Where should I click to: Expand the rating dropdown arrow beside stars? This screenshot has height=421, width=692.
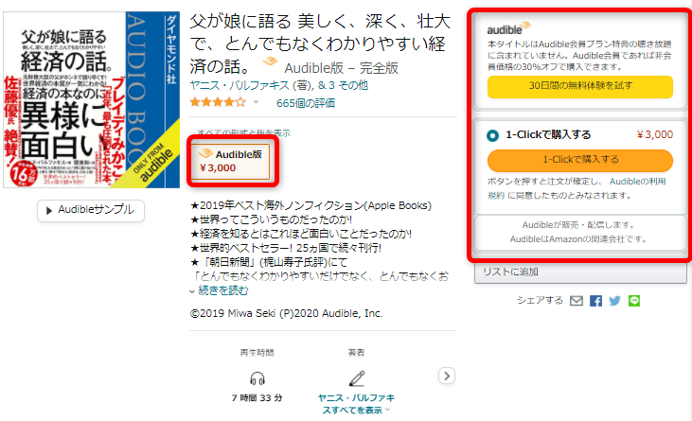(x=255, y=103)
